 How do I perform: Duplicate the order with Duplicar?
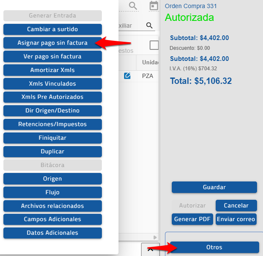pyautogui.click(x=52, y=152)
